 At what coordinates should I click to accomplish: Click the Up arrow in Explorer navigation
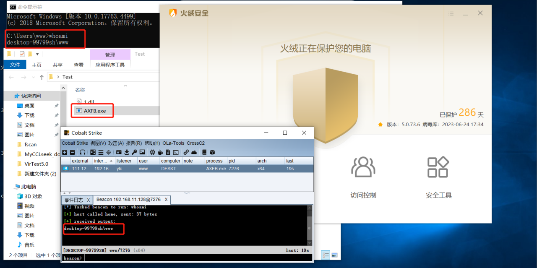(x=42, y=77)
